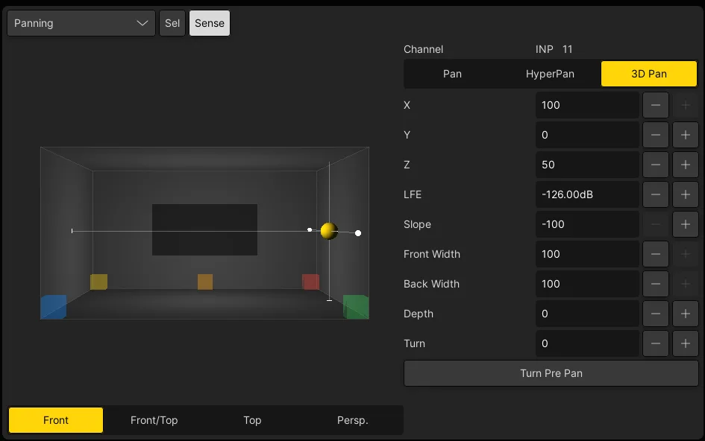705x441 pixels.
Task: Click the blue speaker cube
Action: (54, 307)
